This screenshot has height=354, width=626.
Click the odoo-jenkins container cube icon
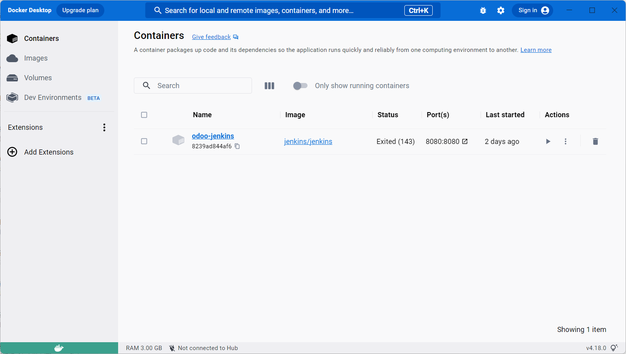tap(178, 140)
